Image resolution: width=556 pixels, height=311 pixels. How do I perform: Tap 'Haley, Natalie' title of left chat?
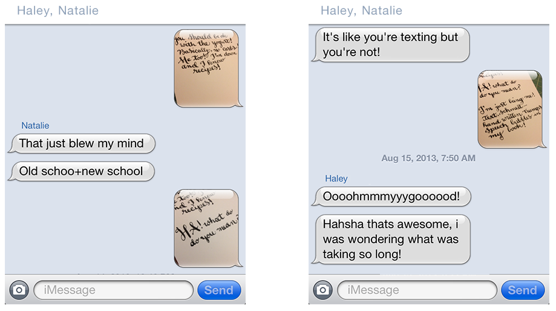pyautogui.click(x=58, y=11)
